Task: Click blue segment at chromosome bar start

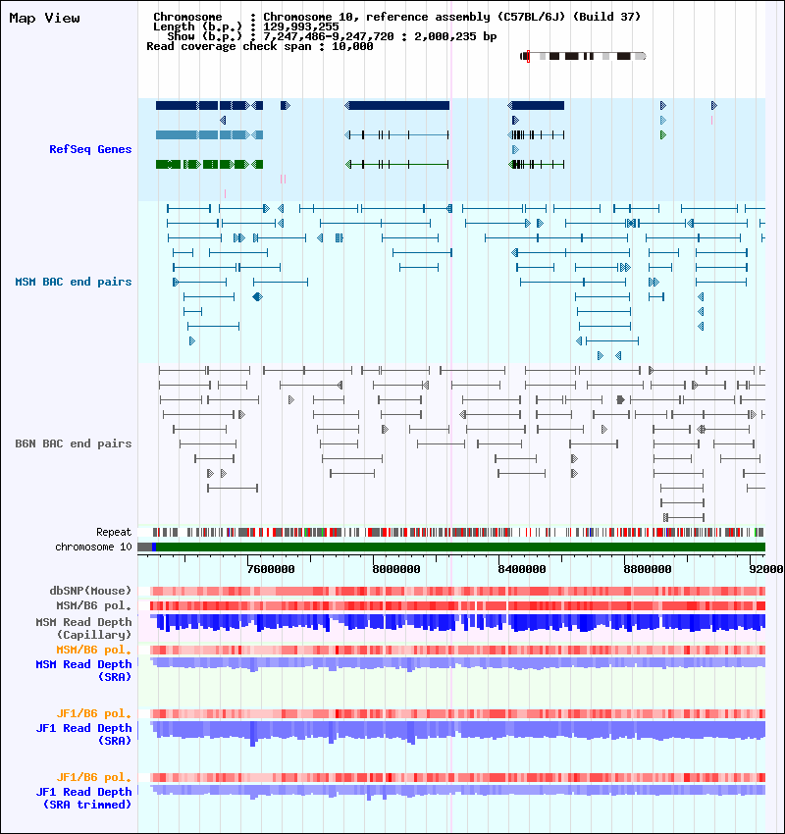Action: (154, 547)
